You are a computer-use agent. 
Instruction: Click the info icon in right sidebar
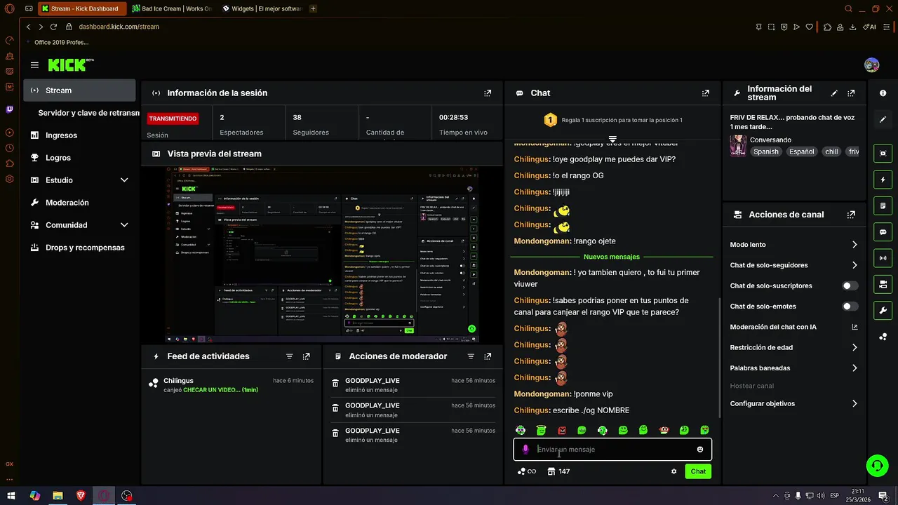click(x=883, y=93)
